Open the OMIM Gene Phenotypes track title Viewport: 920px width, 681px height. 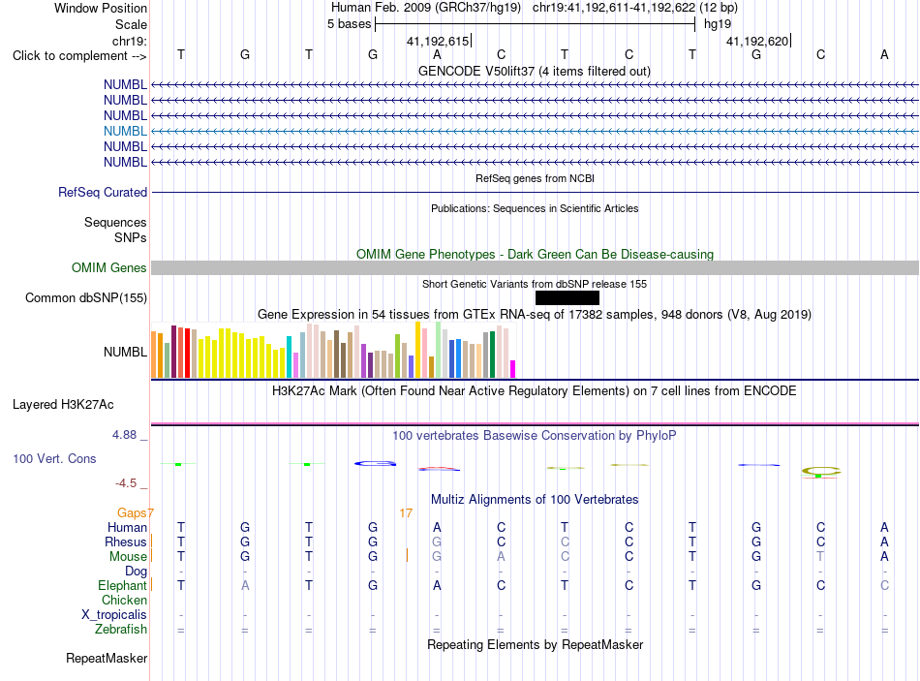point(535,254)
